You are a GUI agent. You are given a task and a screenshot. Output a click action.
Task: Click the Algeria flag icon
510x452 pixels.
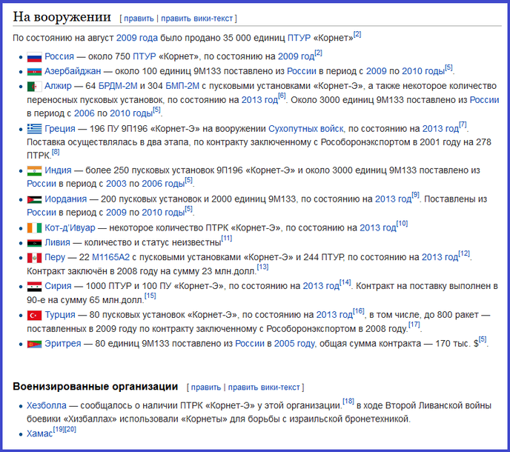tap(34, 87)
